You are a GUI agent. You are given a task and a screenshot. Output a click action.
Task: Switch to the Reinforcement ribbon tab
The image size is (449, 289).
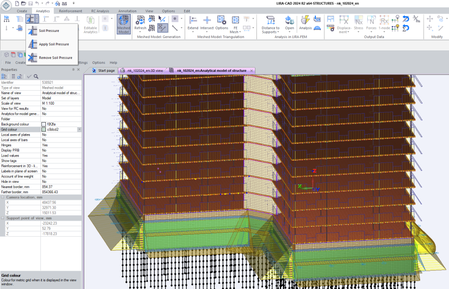[70, 11]
